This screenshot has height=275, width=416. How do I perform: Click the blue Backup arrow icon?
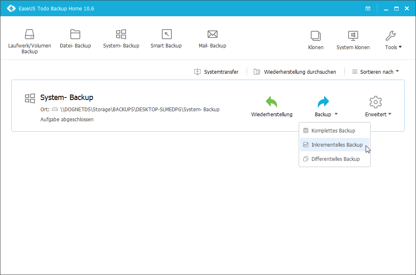click(x=323, y=102)
